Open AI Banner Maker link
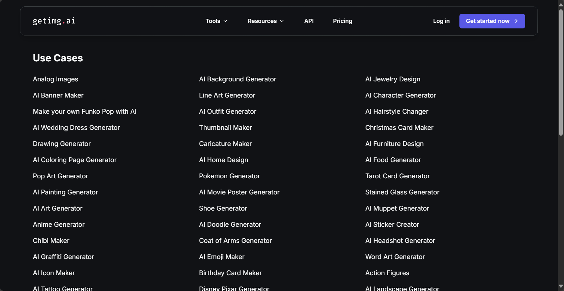Image resolution: width=564 pixels, height=291 pixels. pos(58,95)
